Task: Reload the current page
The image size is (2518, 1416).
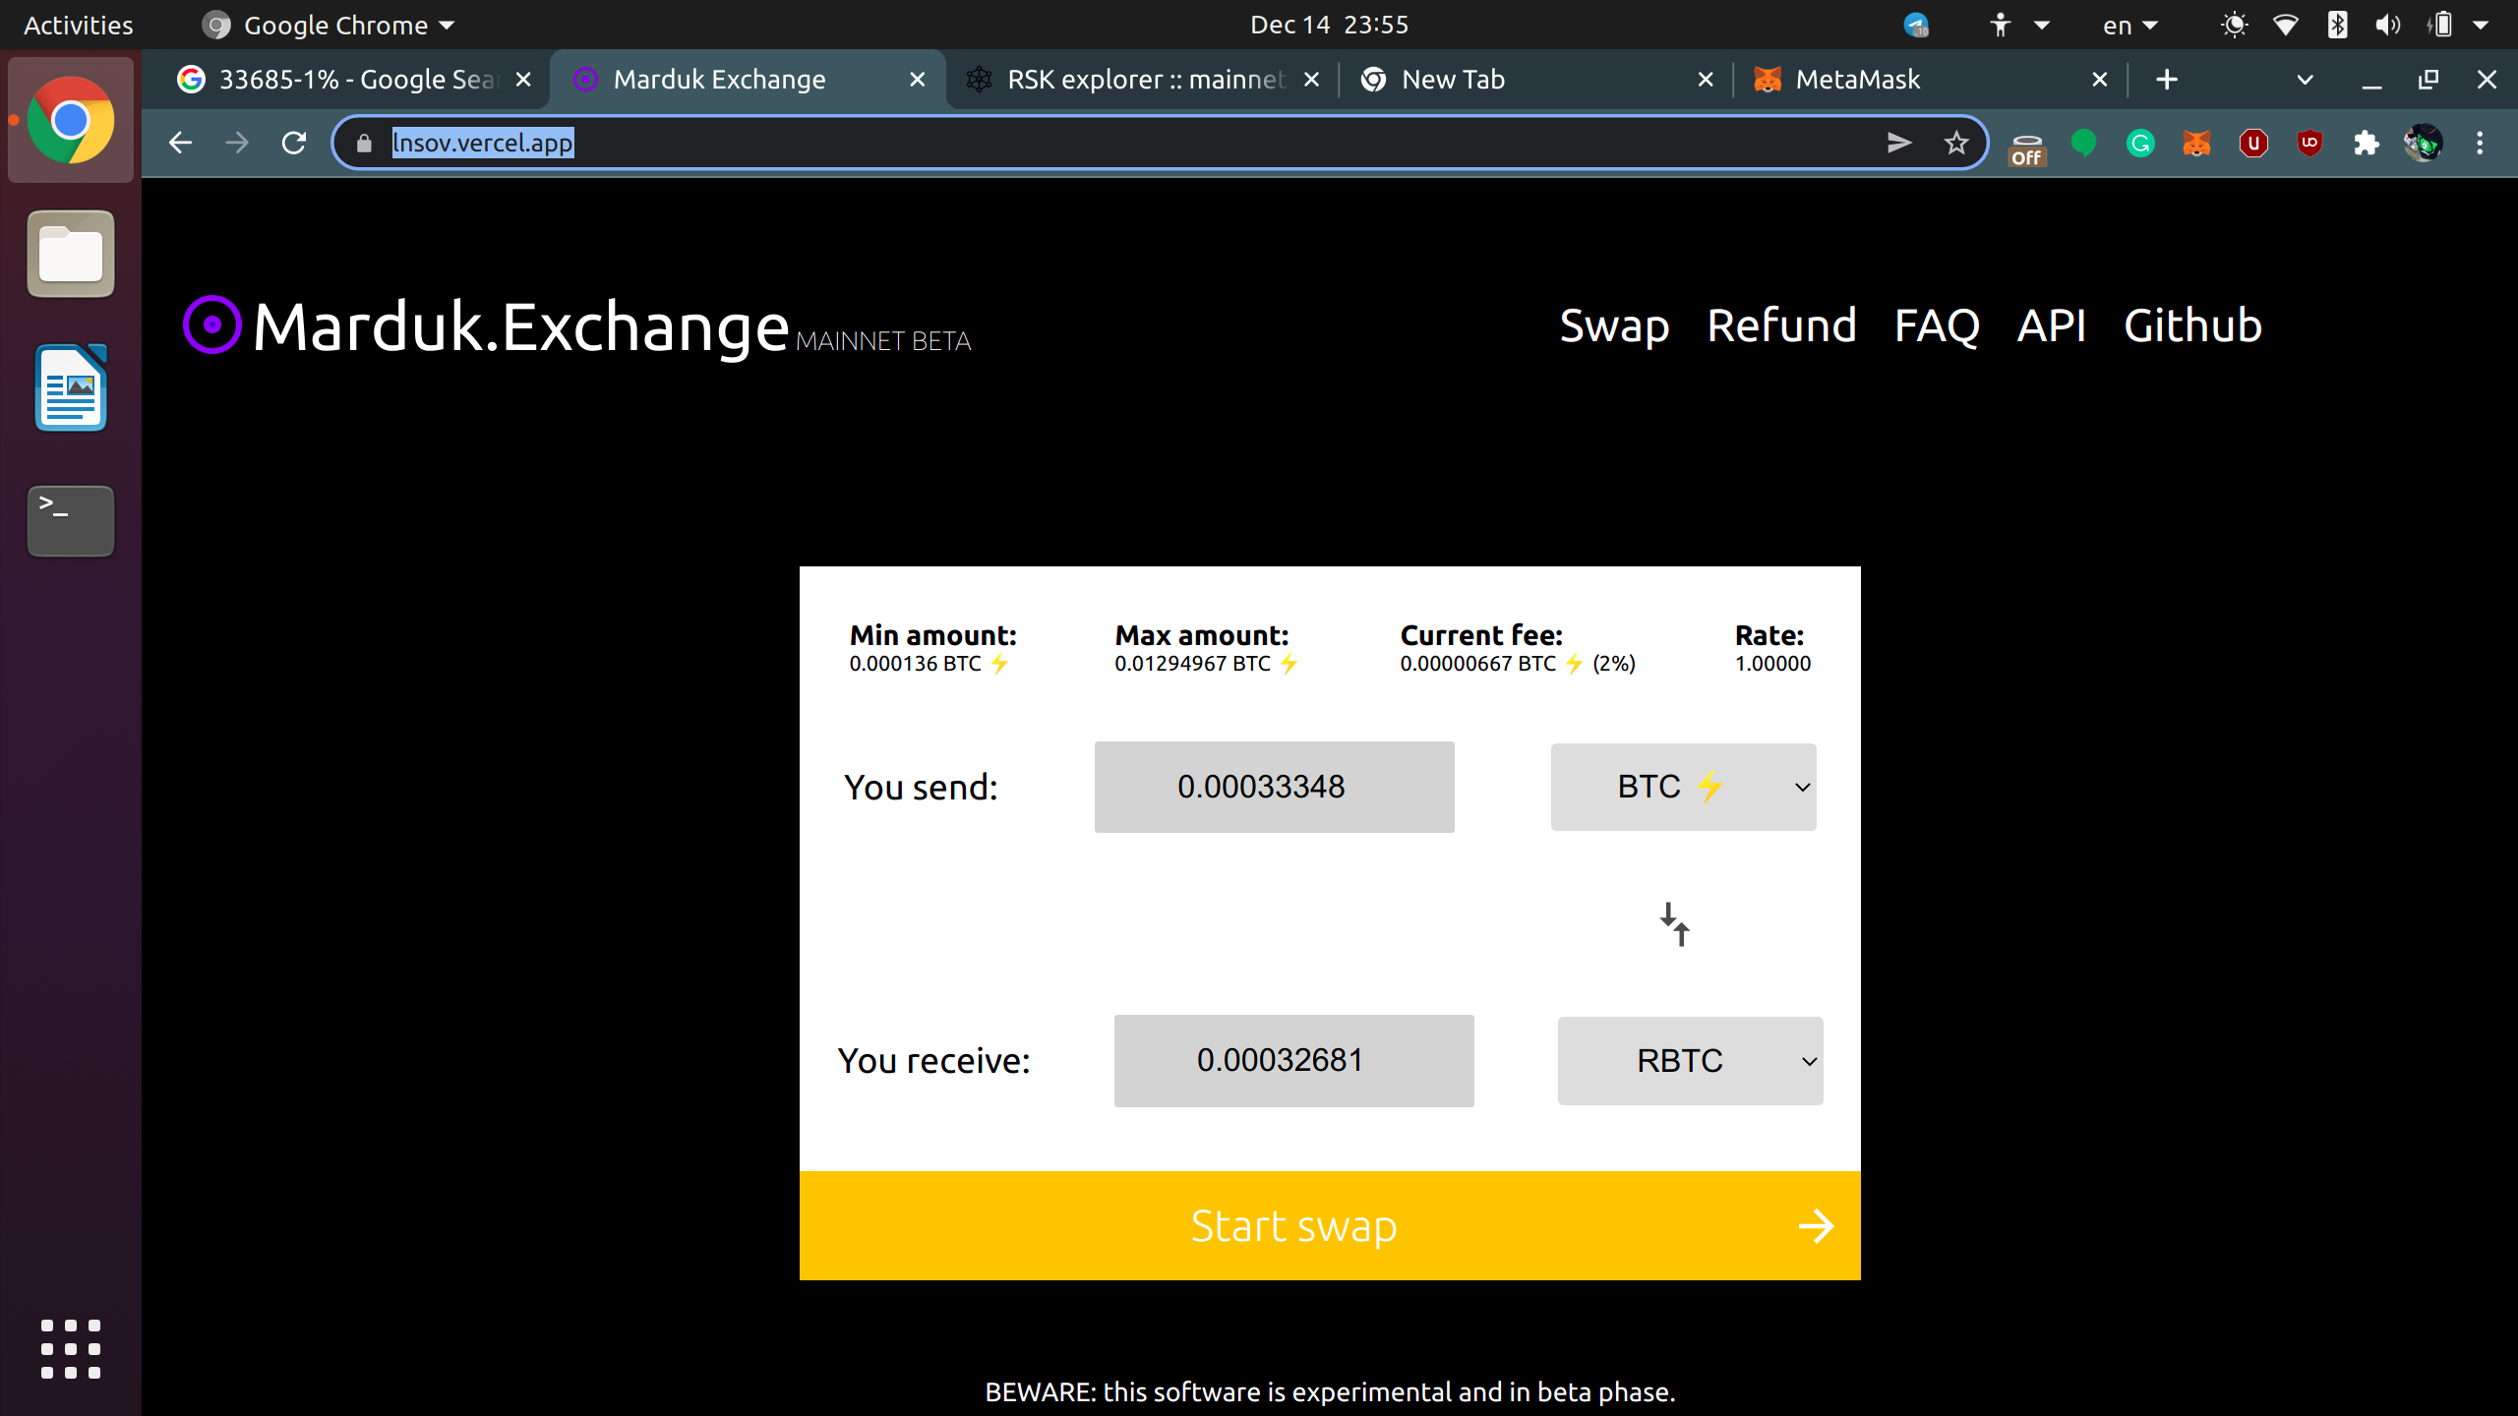Action: click(x=294, y=144)
